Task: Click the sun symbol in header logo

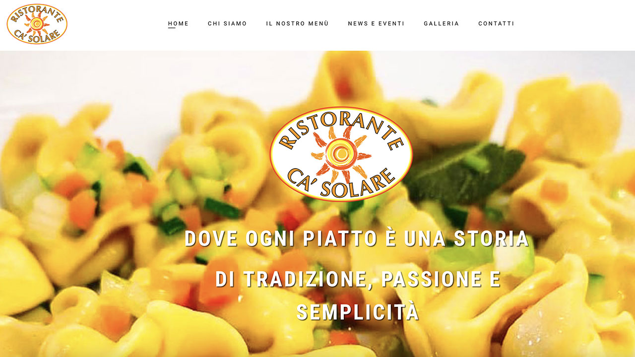Action: coord(37,23)
